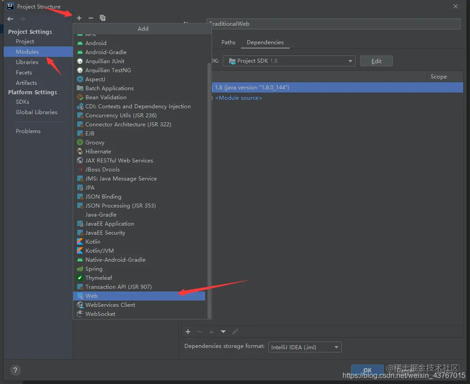
Task: Select Web in the Add list
Action: [139, 296]
